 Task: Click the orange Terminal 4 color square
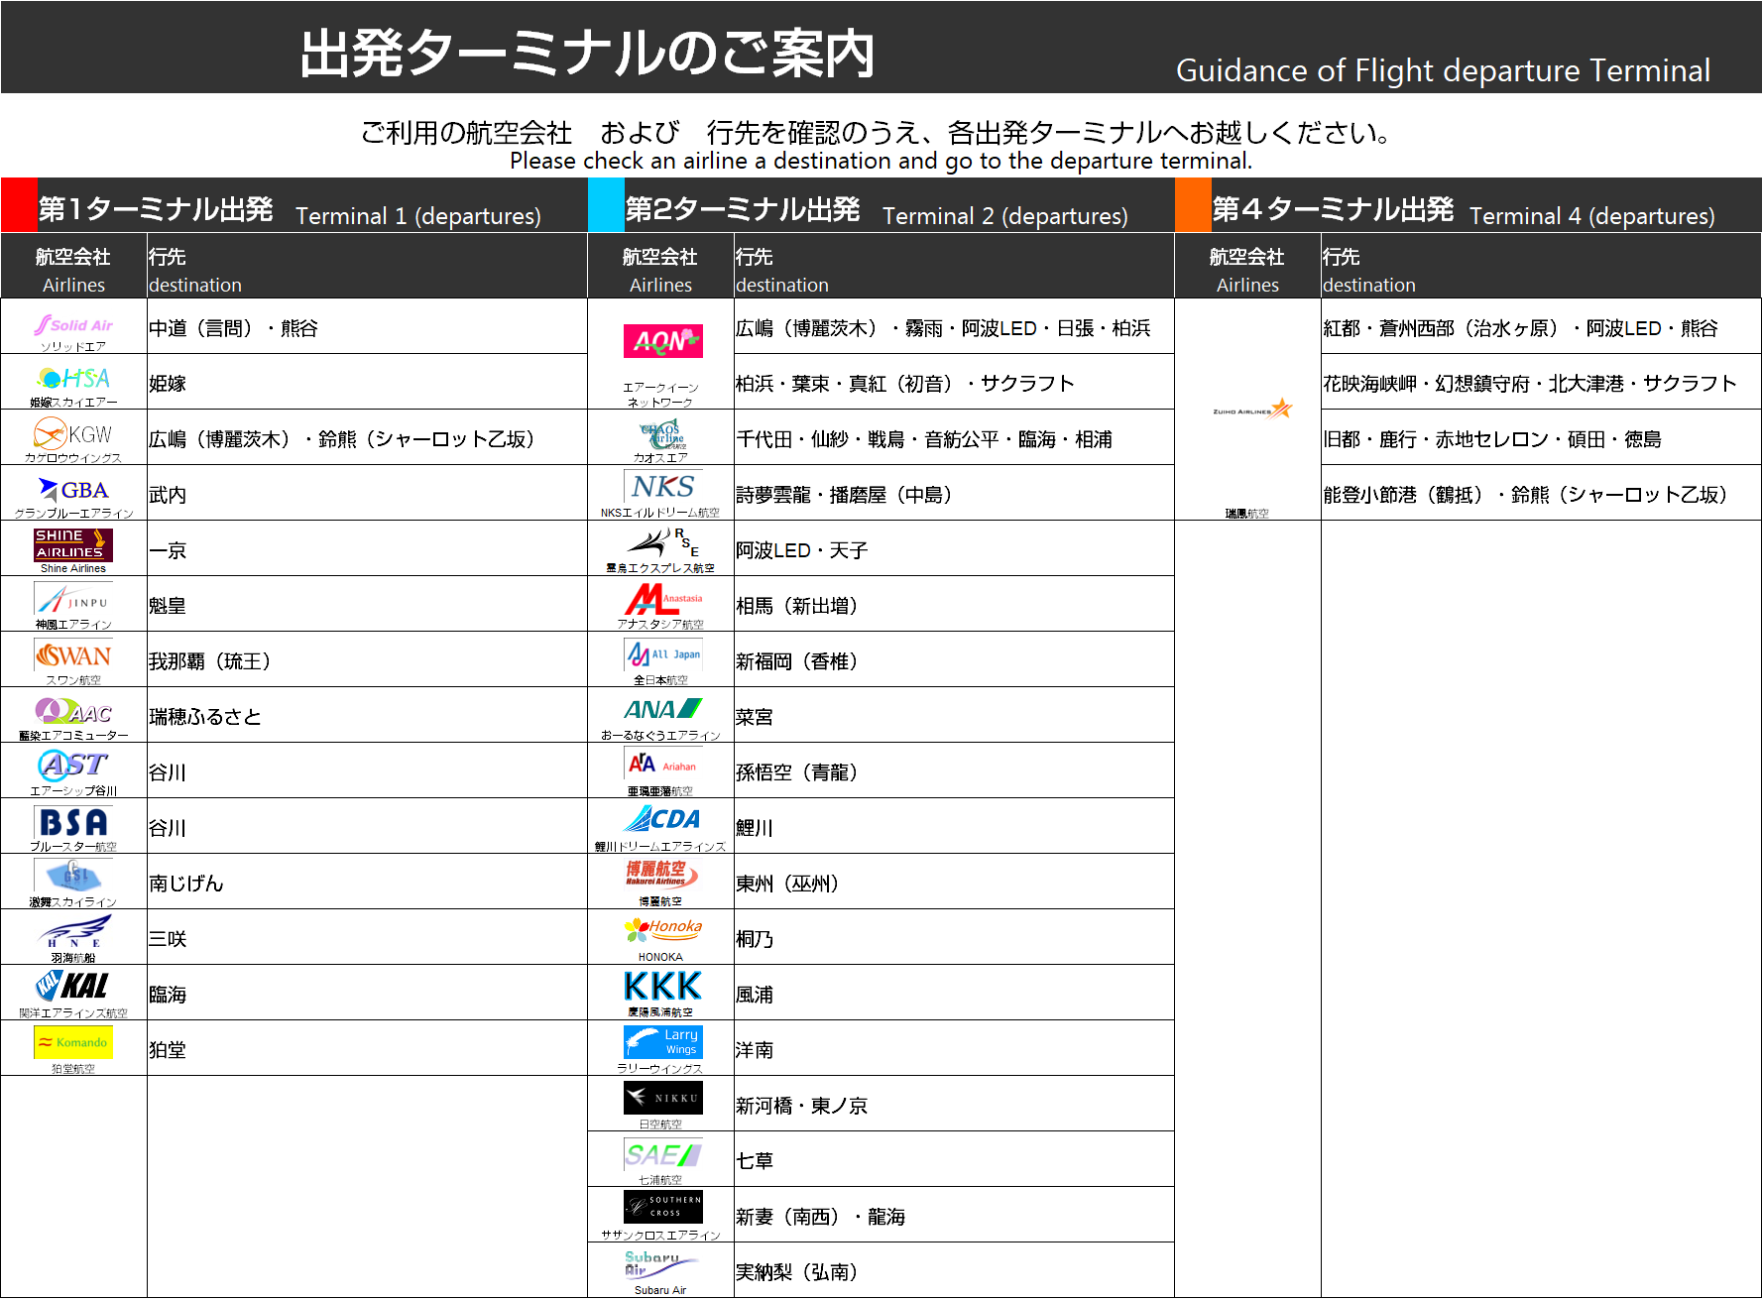(1193, 205)
